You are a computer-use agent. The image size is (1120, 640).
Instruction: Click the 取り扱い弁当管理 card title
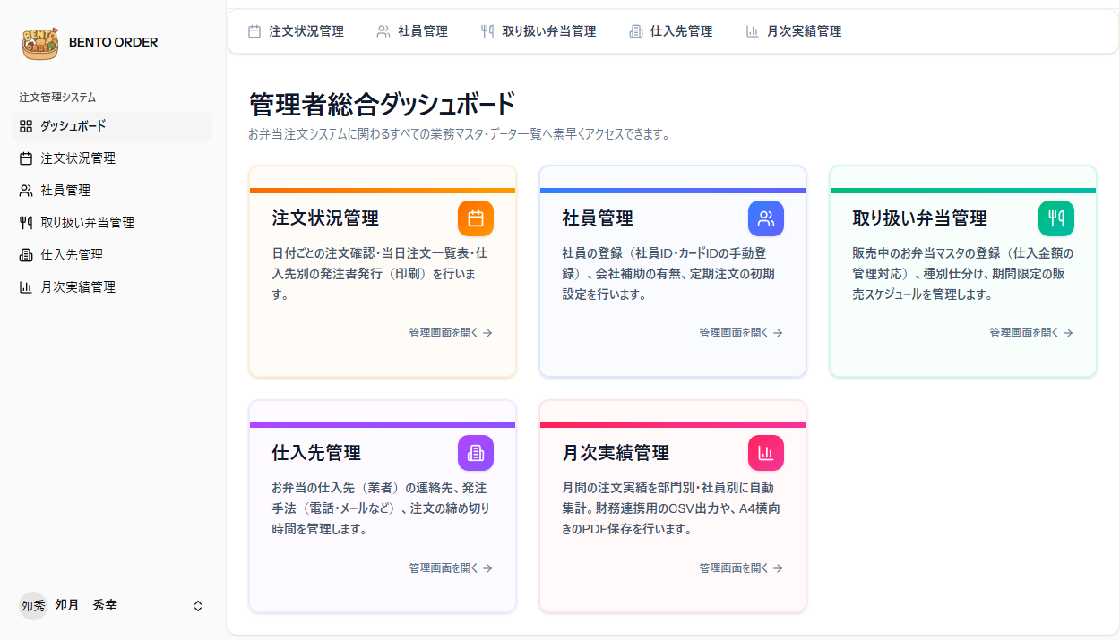tap(919, 218)
